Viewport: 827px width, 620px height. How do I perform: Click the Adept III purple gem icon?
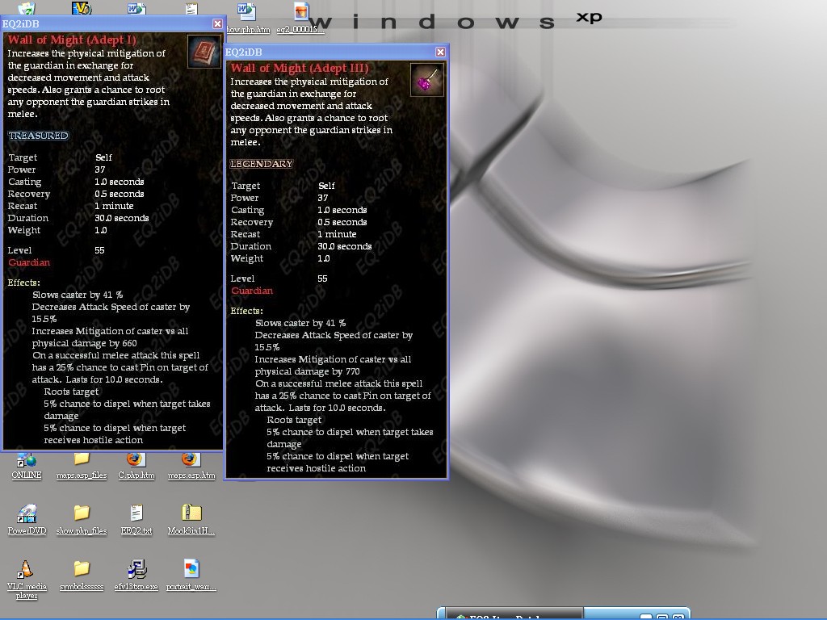click(x=426, y=79)
